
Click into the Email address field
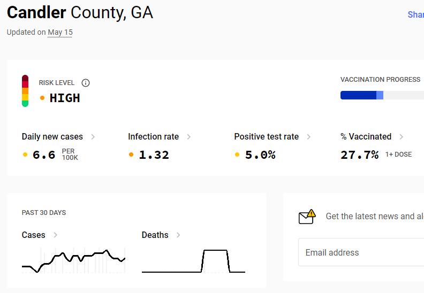click(361, 252)
